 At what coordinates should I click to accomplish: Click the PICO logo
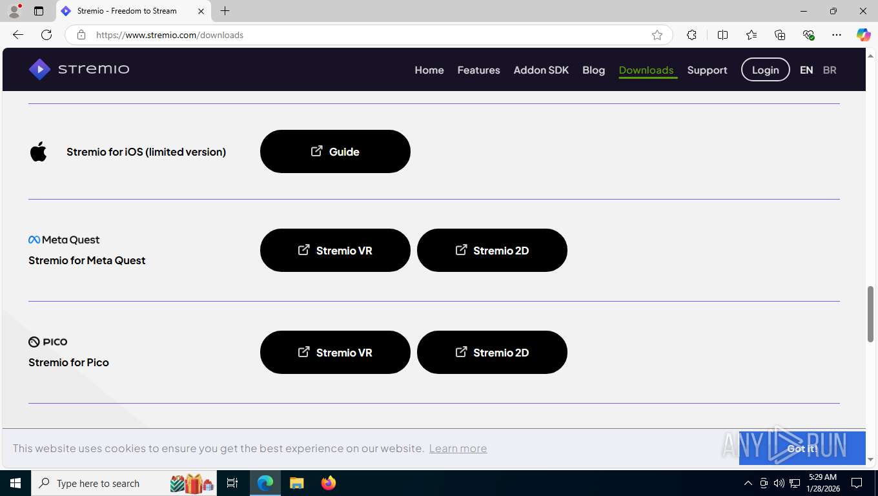[48, 342]
